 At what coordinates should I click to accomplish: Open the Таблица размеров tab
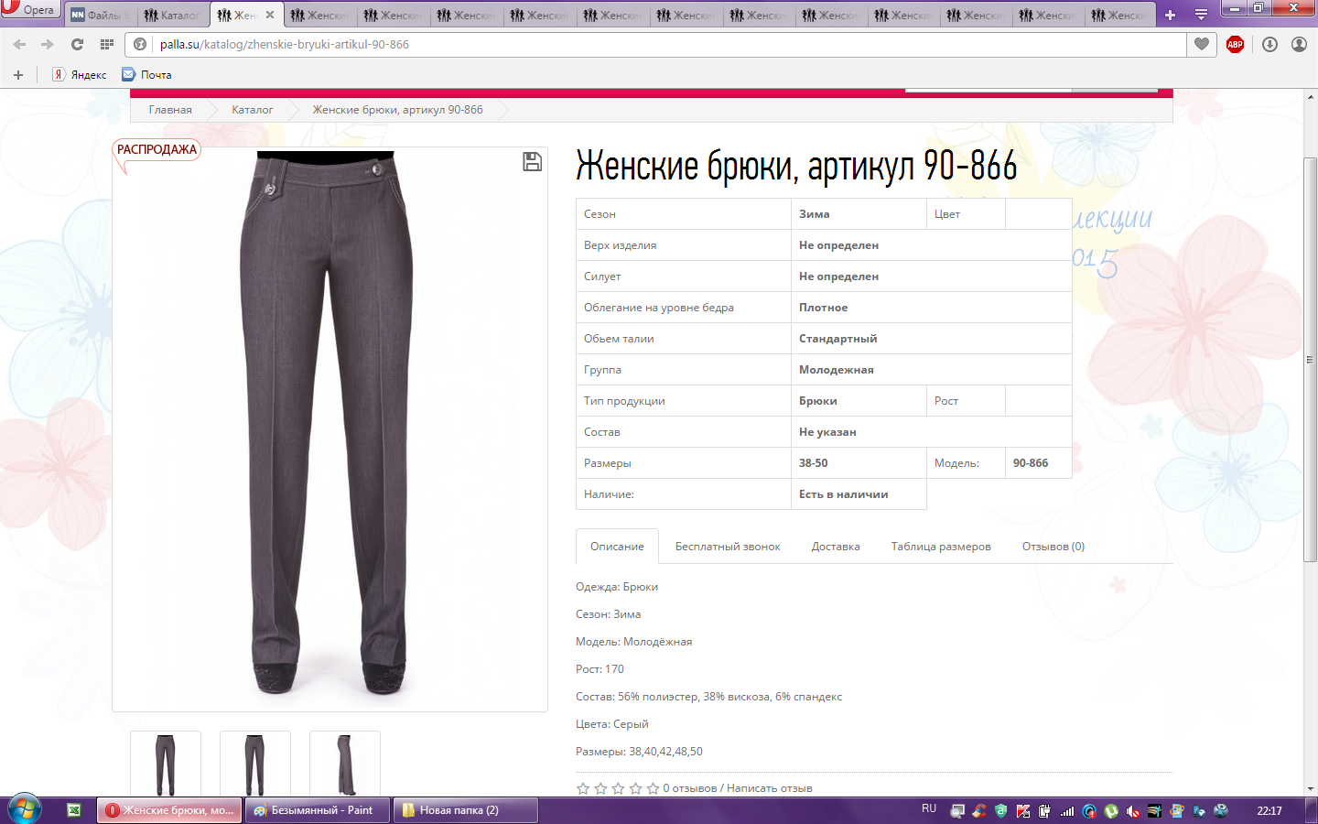941,547
